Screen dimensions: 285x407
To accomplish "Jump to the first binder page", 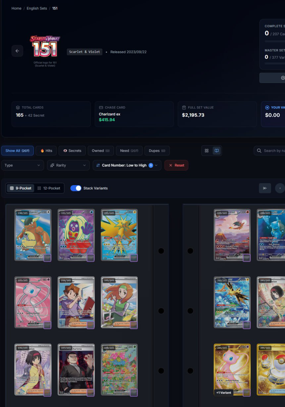I will pos(265,188).
